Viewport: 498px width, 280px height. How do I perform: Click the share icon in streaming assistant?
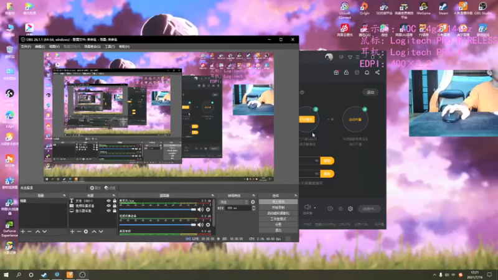[377, 72]
